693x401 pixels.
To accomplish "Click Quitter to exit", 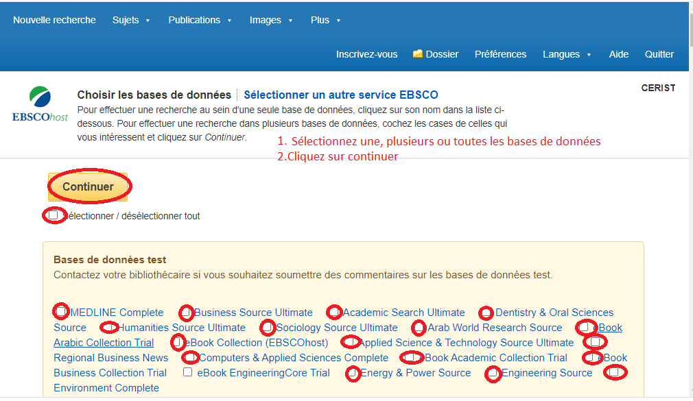I will (x=659, y=54).
